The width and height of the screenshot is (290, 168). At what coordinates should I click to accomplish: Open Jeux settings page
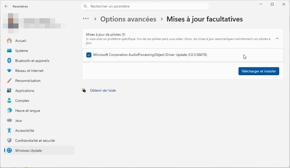[39, 120]
